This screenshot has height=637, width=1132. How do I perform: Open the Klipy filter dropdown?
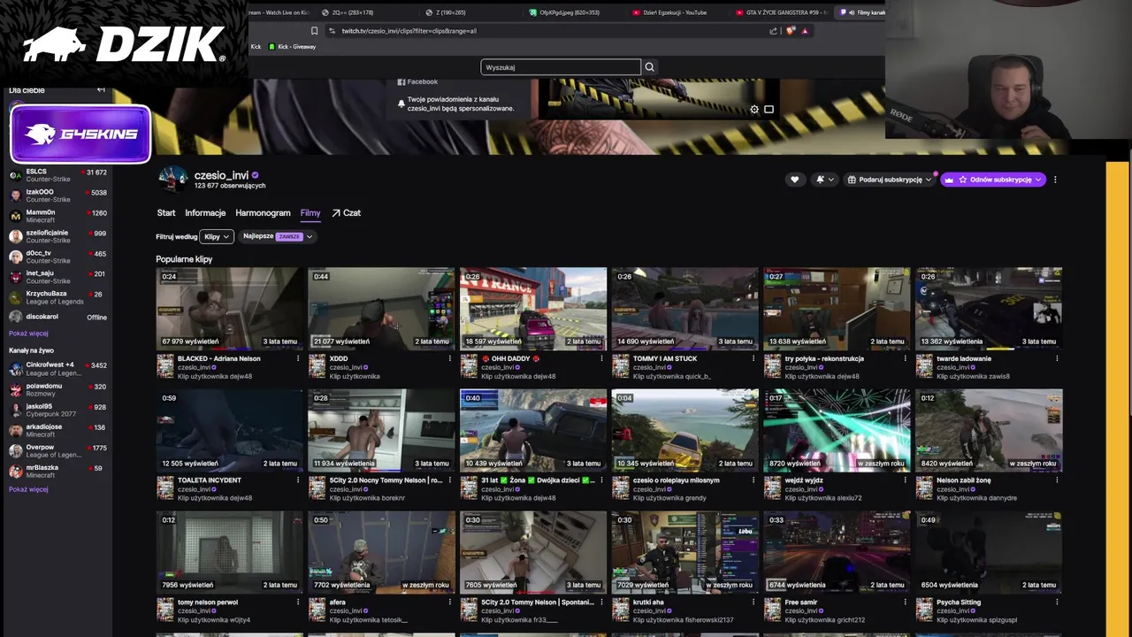216,236
